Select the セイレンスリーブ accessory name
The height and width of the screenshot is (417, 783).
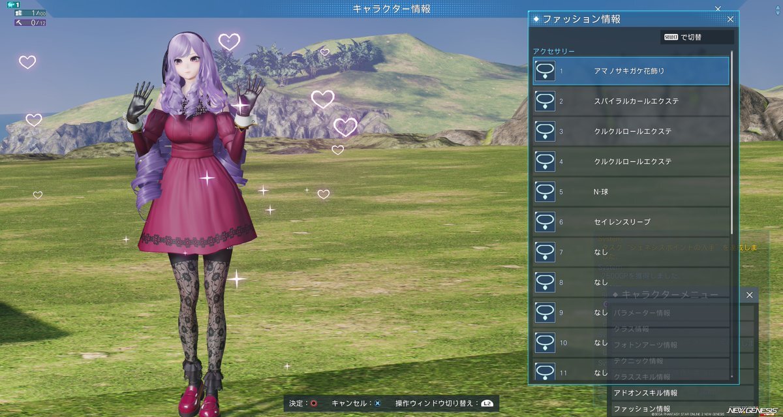tap(622, 222)
